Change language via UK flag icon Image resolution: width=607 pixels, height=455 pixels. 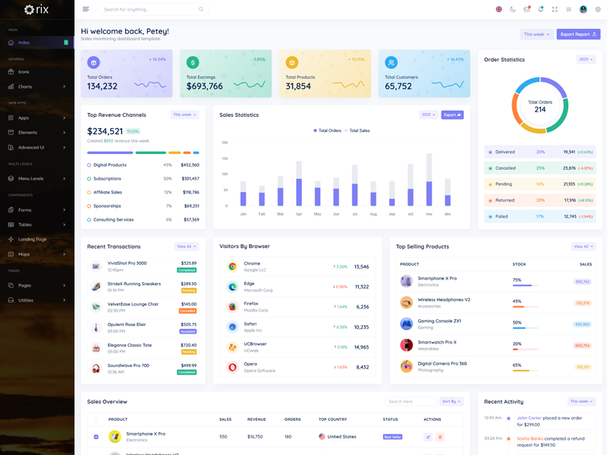click(x=498, y=10)
